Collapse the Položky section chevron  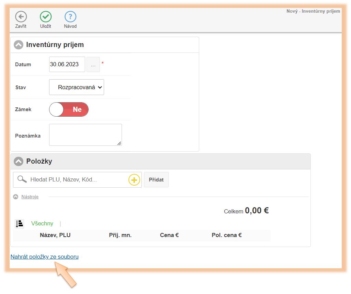19,161
